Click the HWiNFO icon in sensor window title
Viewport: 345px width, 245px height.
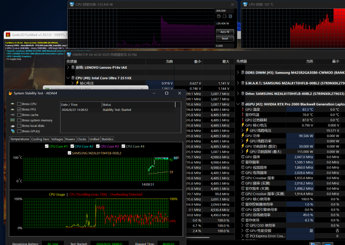click(x=69, y=54)
